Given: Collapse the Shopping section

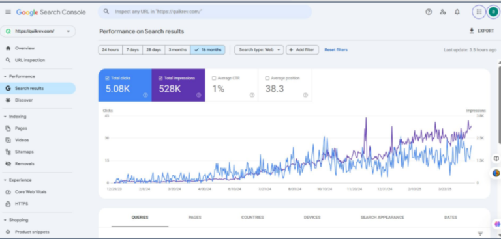Looking at the screenshot, I should 5,220.
